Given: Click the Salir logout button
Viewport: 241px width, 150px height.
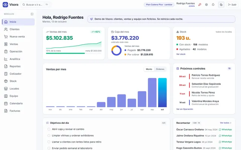Looking at the screenshot, I should coord(232,4).
